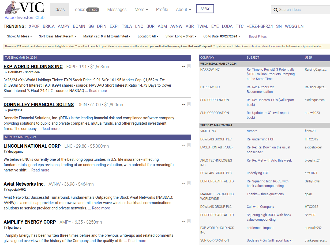
Task: Open author deepgame profile
Action: 16,152
